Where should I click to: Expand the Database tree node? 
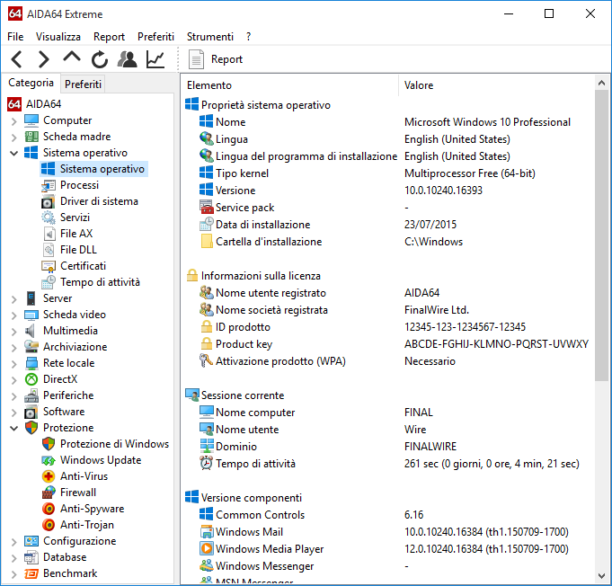pyautogui.click(x=14, y=558)
